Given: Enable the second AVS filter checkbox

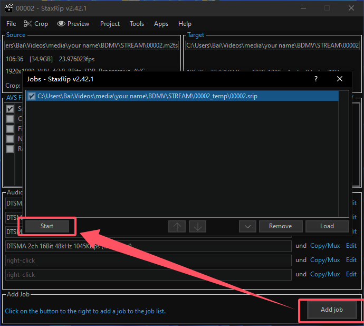Looking at the screenshot, I should (x=9, y=119).
